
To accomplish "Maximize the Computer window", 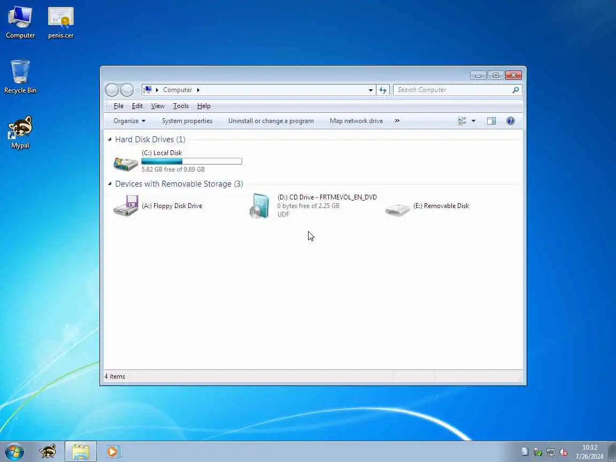I will coord(496,75).
